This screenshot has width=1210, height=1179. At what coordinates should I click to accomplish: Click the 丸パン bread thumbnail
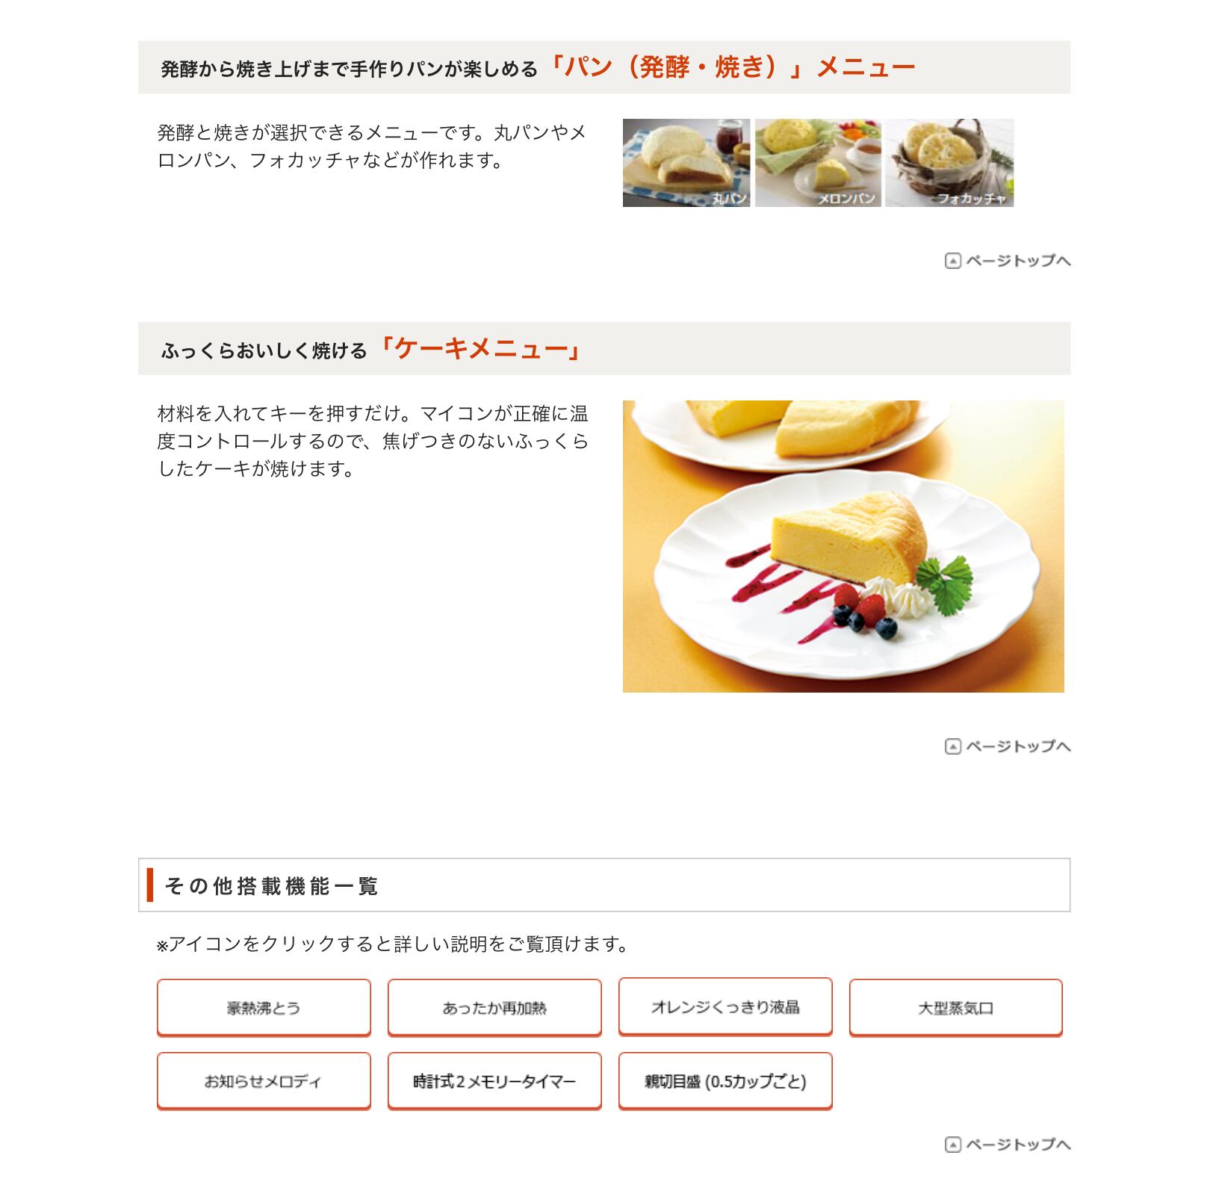686,163
